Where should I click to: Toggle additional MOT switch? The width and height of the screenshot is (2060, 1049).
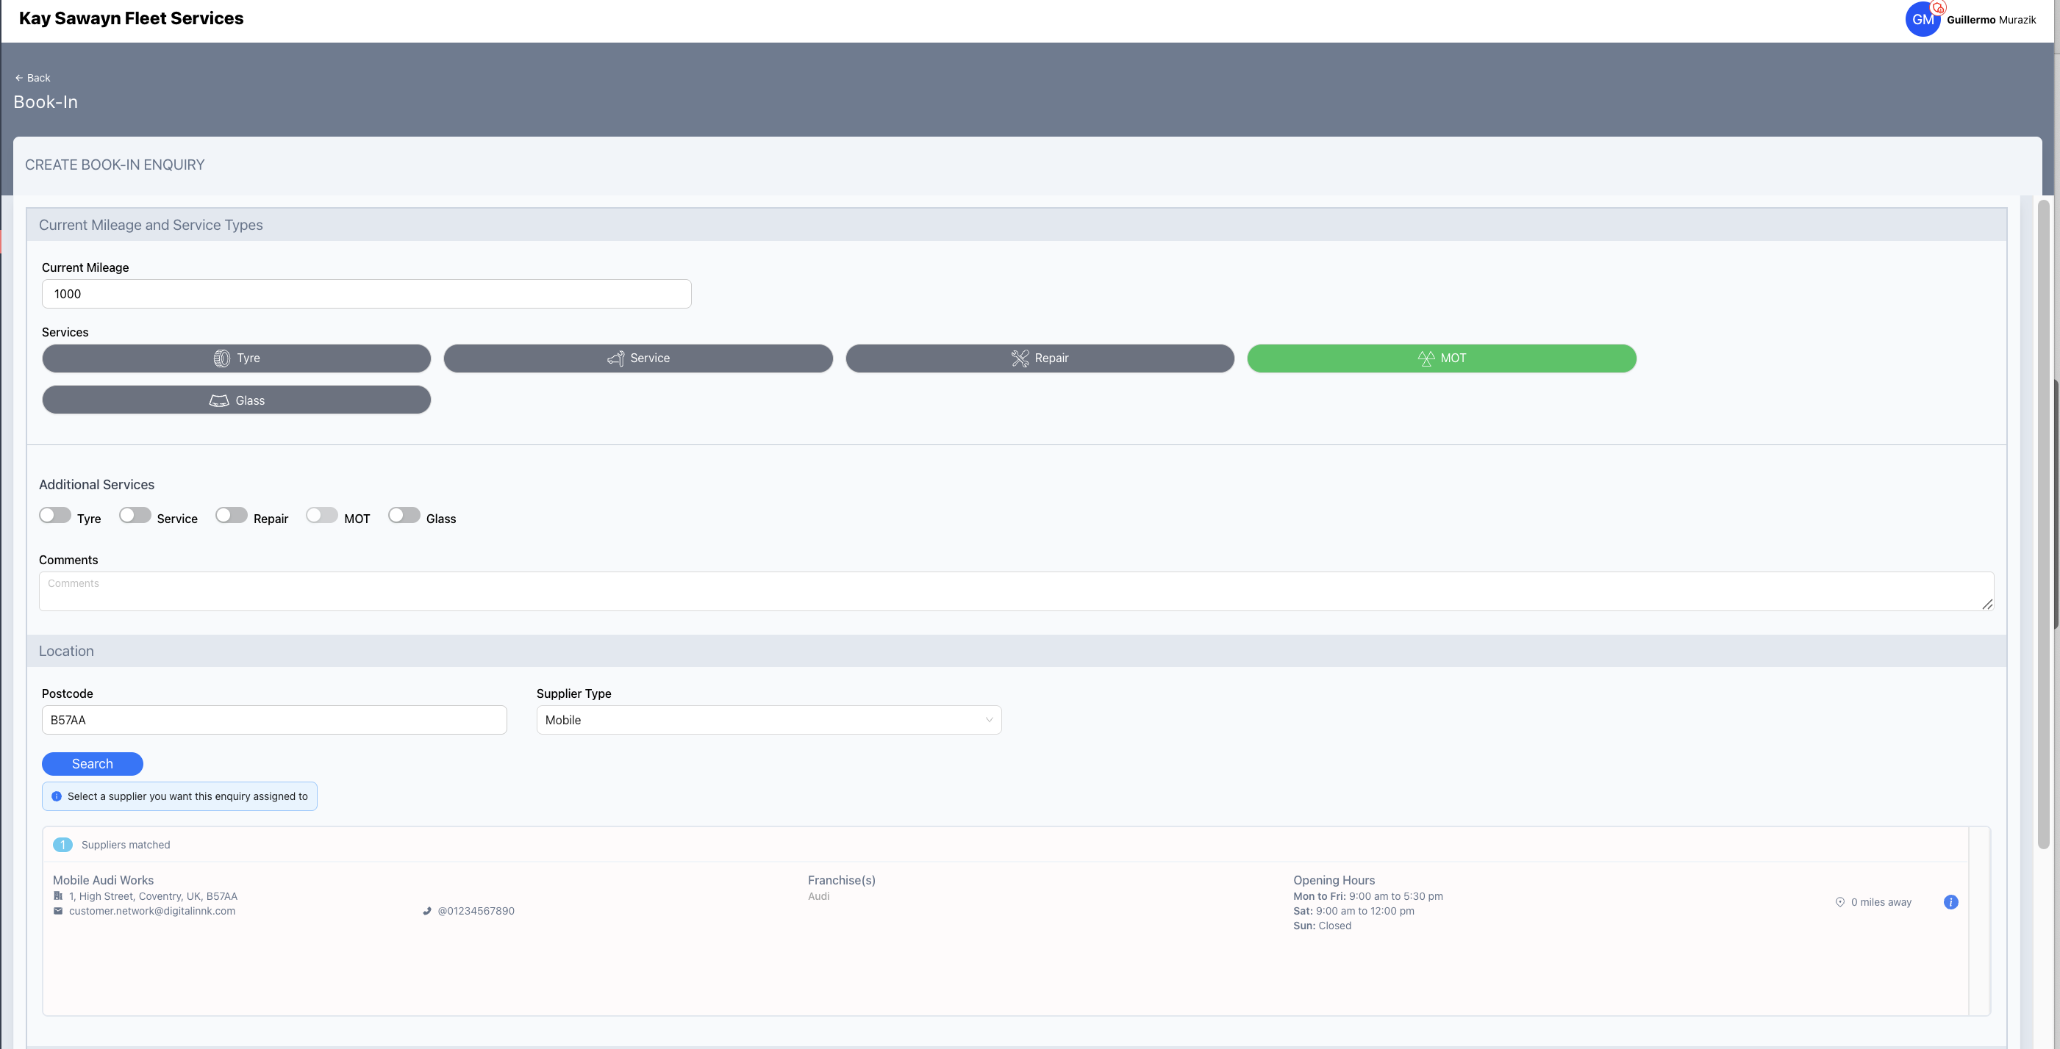(x=322, y=515)
